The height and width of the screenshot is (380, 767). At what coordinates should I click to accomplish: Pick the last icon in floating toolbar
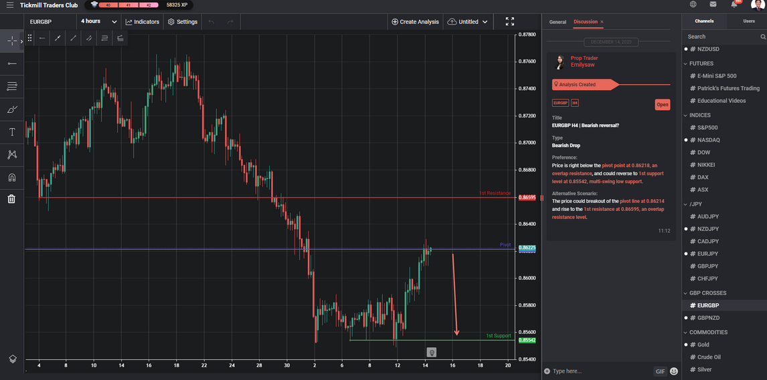(120, 37)
